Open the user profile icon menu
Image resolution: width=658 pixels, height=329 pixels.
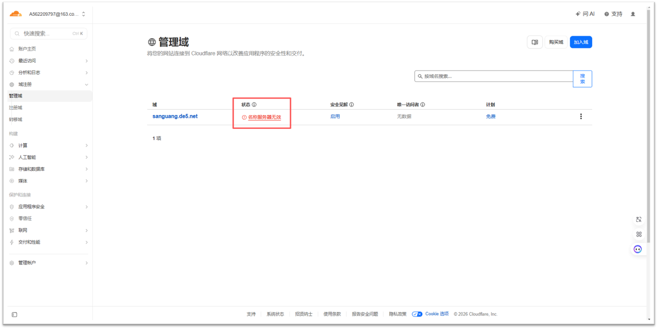click(x=633, y=14)
